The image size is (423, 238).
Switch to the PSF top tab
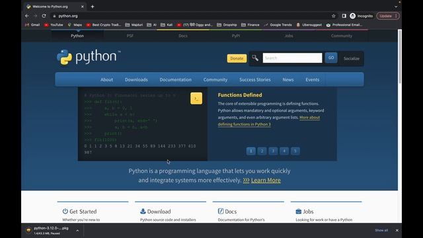click(130, 36)
